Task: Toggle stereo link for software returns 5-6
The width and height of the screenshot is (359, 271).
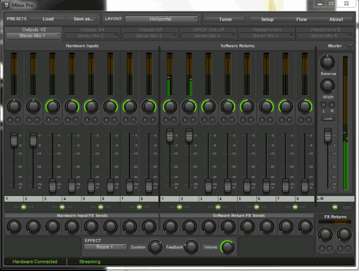Action: pyautogui.click(x=256, y=207)
